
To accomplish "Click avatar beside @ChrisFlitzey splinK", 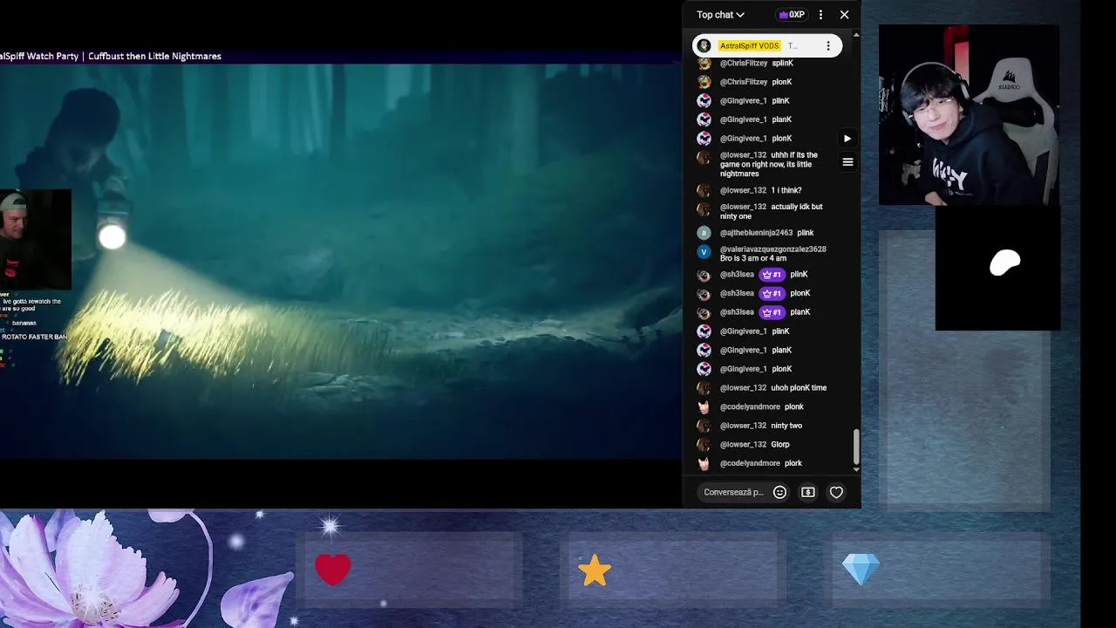I will pos(704,63).
